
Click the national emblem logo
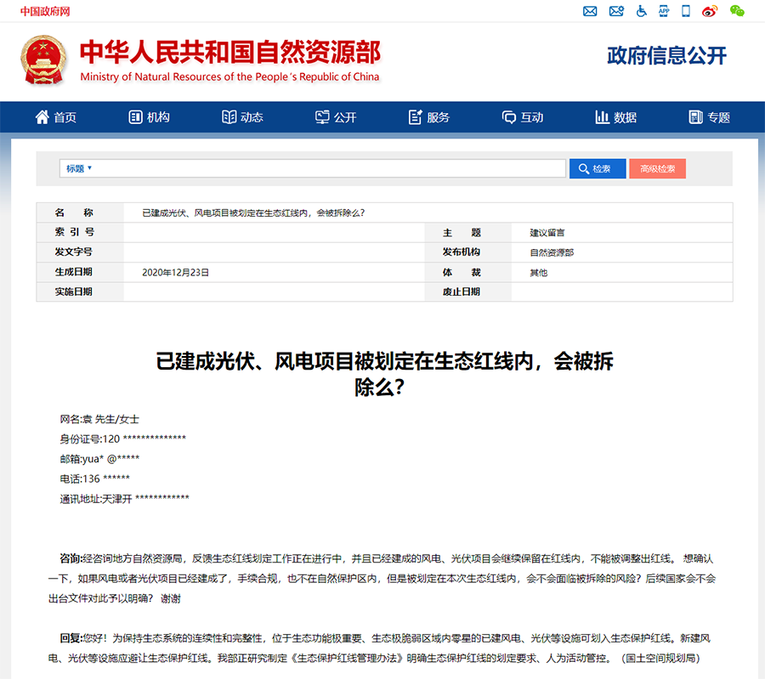43,60
